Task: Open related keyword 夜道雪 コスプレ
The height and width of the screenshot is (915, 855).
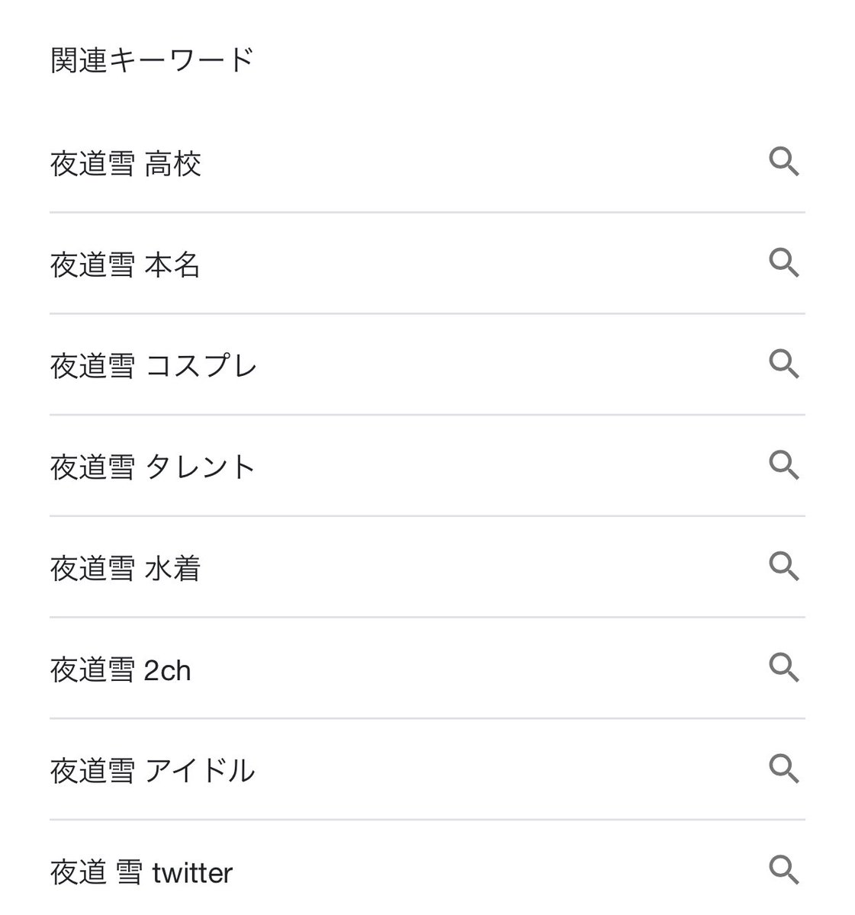Action: (x=153, y=367)
